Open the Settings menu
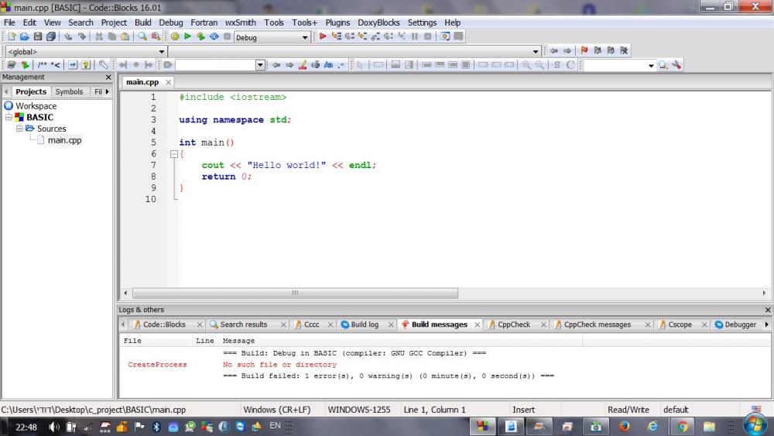This screenshot has height=436, width=774. 422,22
